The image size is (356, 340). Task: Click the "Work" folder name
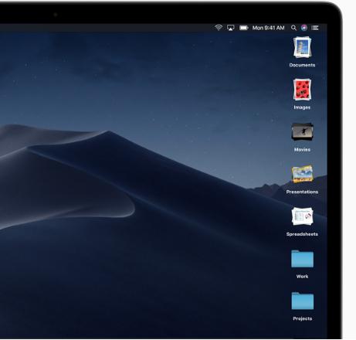point(302,277)
